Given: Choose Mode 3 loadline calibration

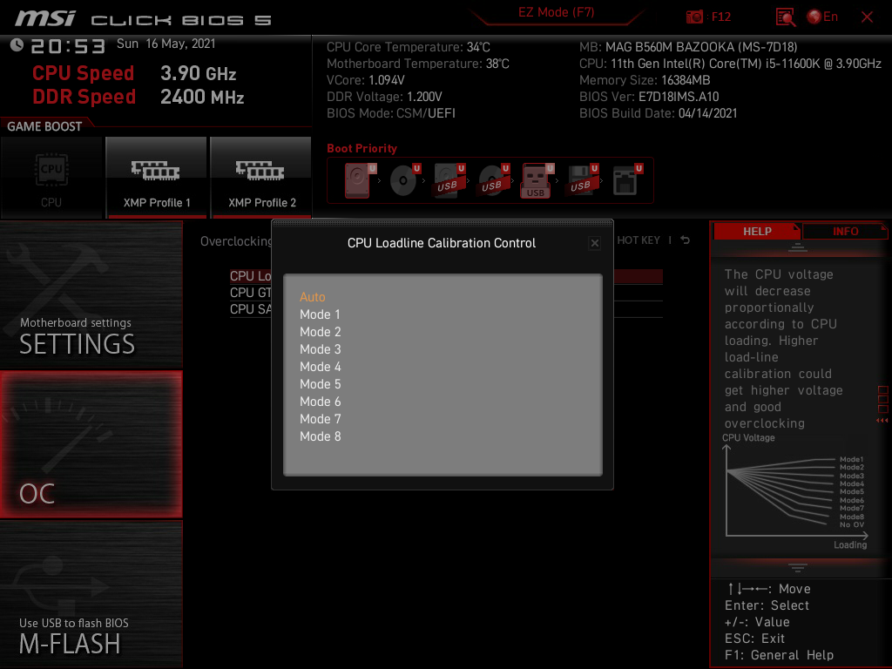Looking at the screenshot, I should [321, 349].
